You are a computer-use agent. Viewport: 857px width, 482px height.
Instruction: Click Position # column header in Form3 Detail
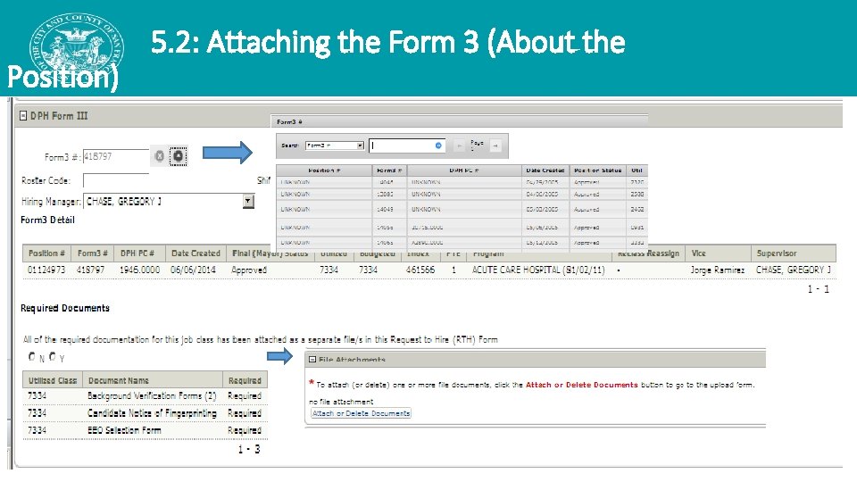[46, 253]
